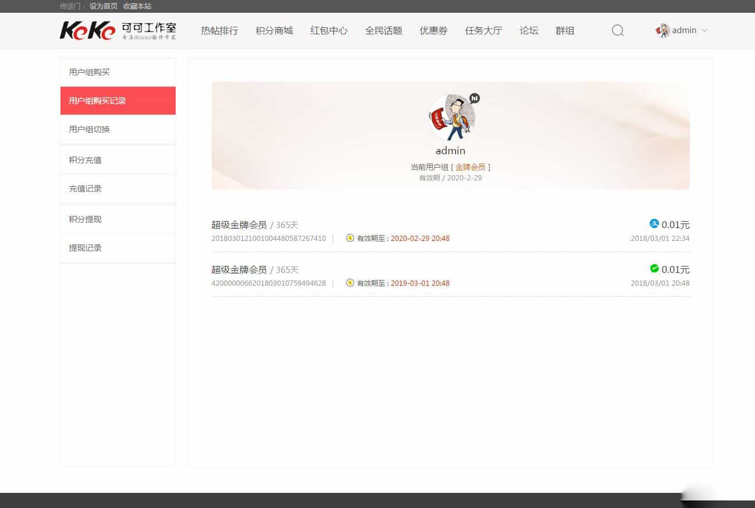Click the 设为首页 link

[104, 6]
